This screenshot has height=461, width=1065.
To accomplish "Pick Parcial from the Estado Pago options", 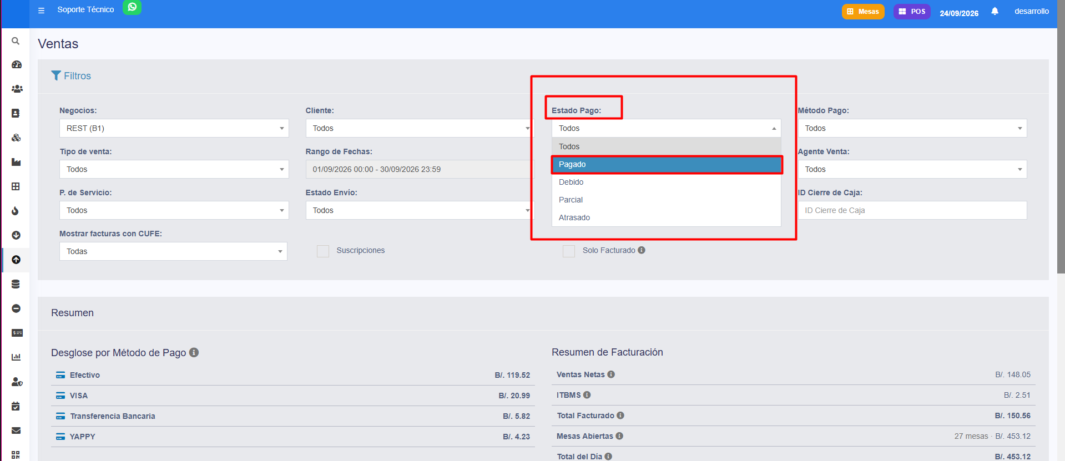I will coord(667,200).
